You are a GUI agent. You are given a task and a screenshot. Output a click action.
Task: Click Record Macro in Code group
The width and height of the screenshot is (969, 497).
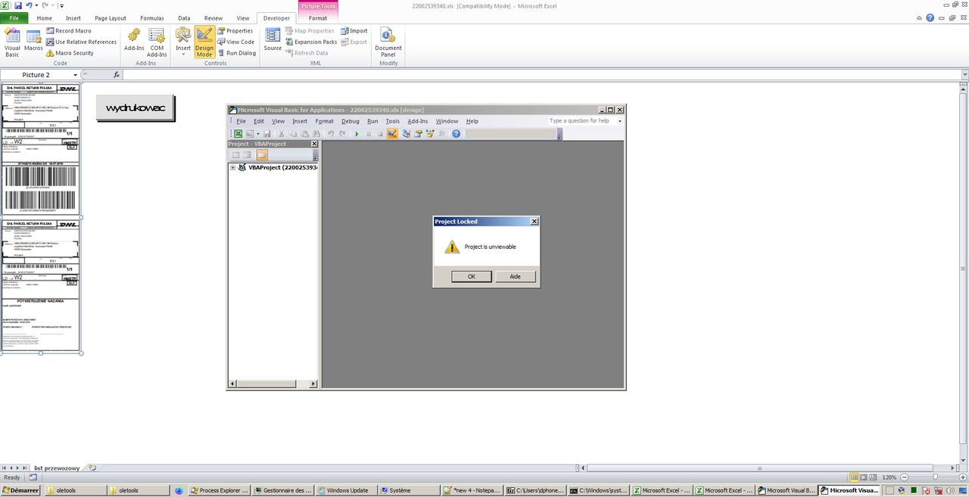(x=68, y=31)
